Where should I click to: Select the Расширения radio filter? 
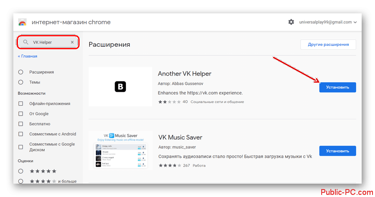[x=21, y=72]
